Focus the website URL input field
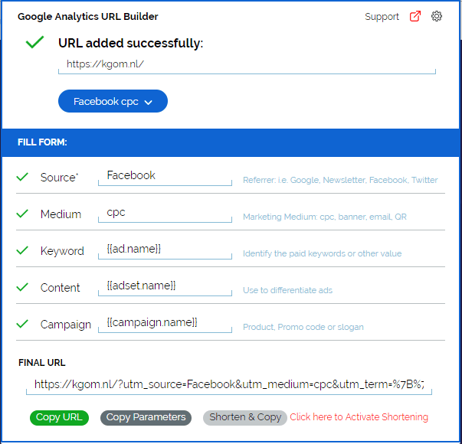The width and height of the screenshot is (462, 444). (247, 65)
